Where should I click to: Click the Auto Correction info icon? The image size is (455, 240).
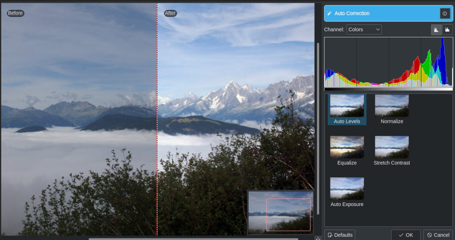445,13
